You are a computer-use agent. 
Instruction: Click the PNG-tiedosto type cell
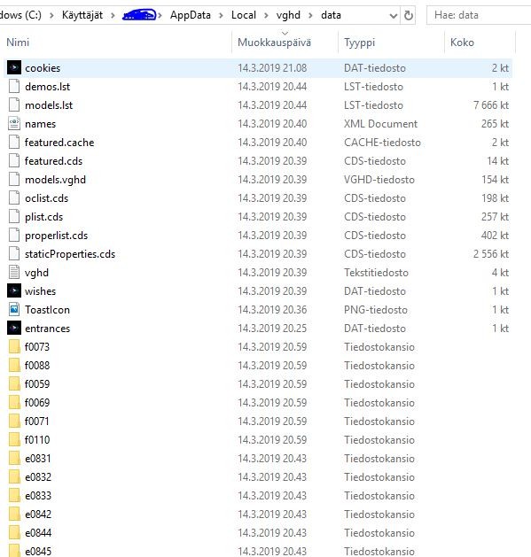376,310
